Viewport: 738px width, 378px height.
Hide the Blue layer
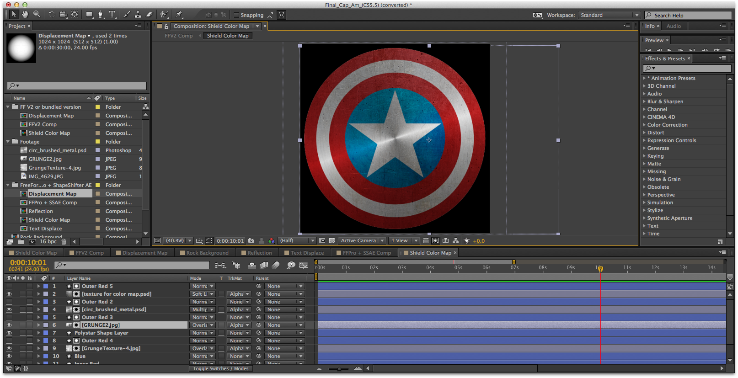pos(9,356)
